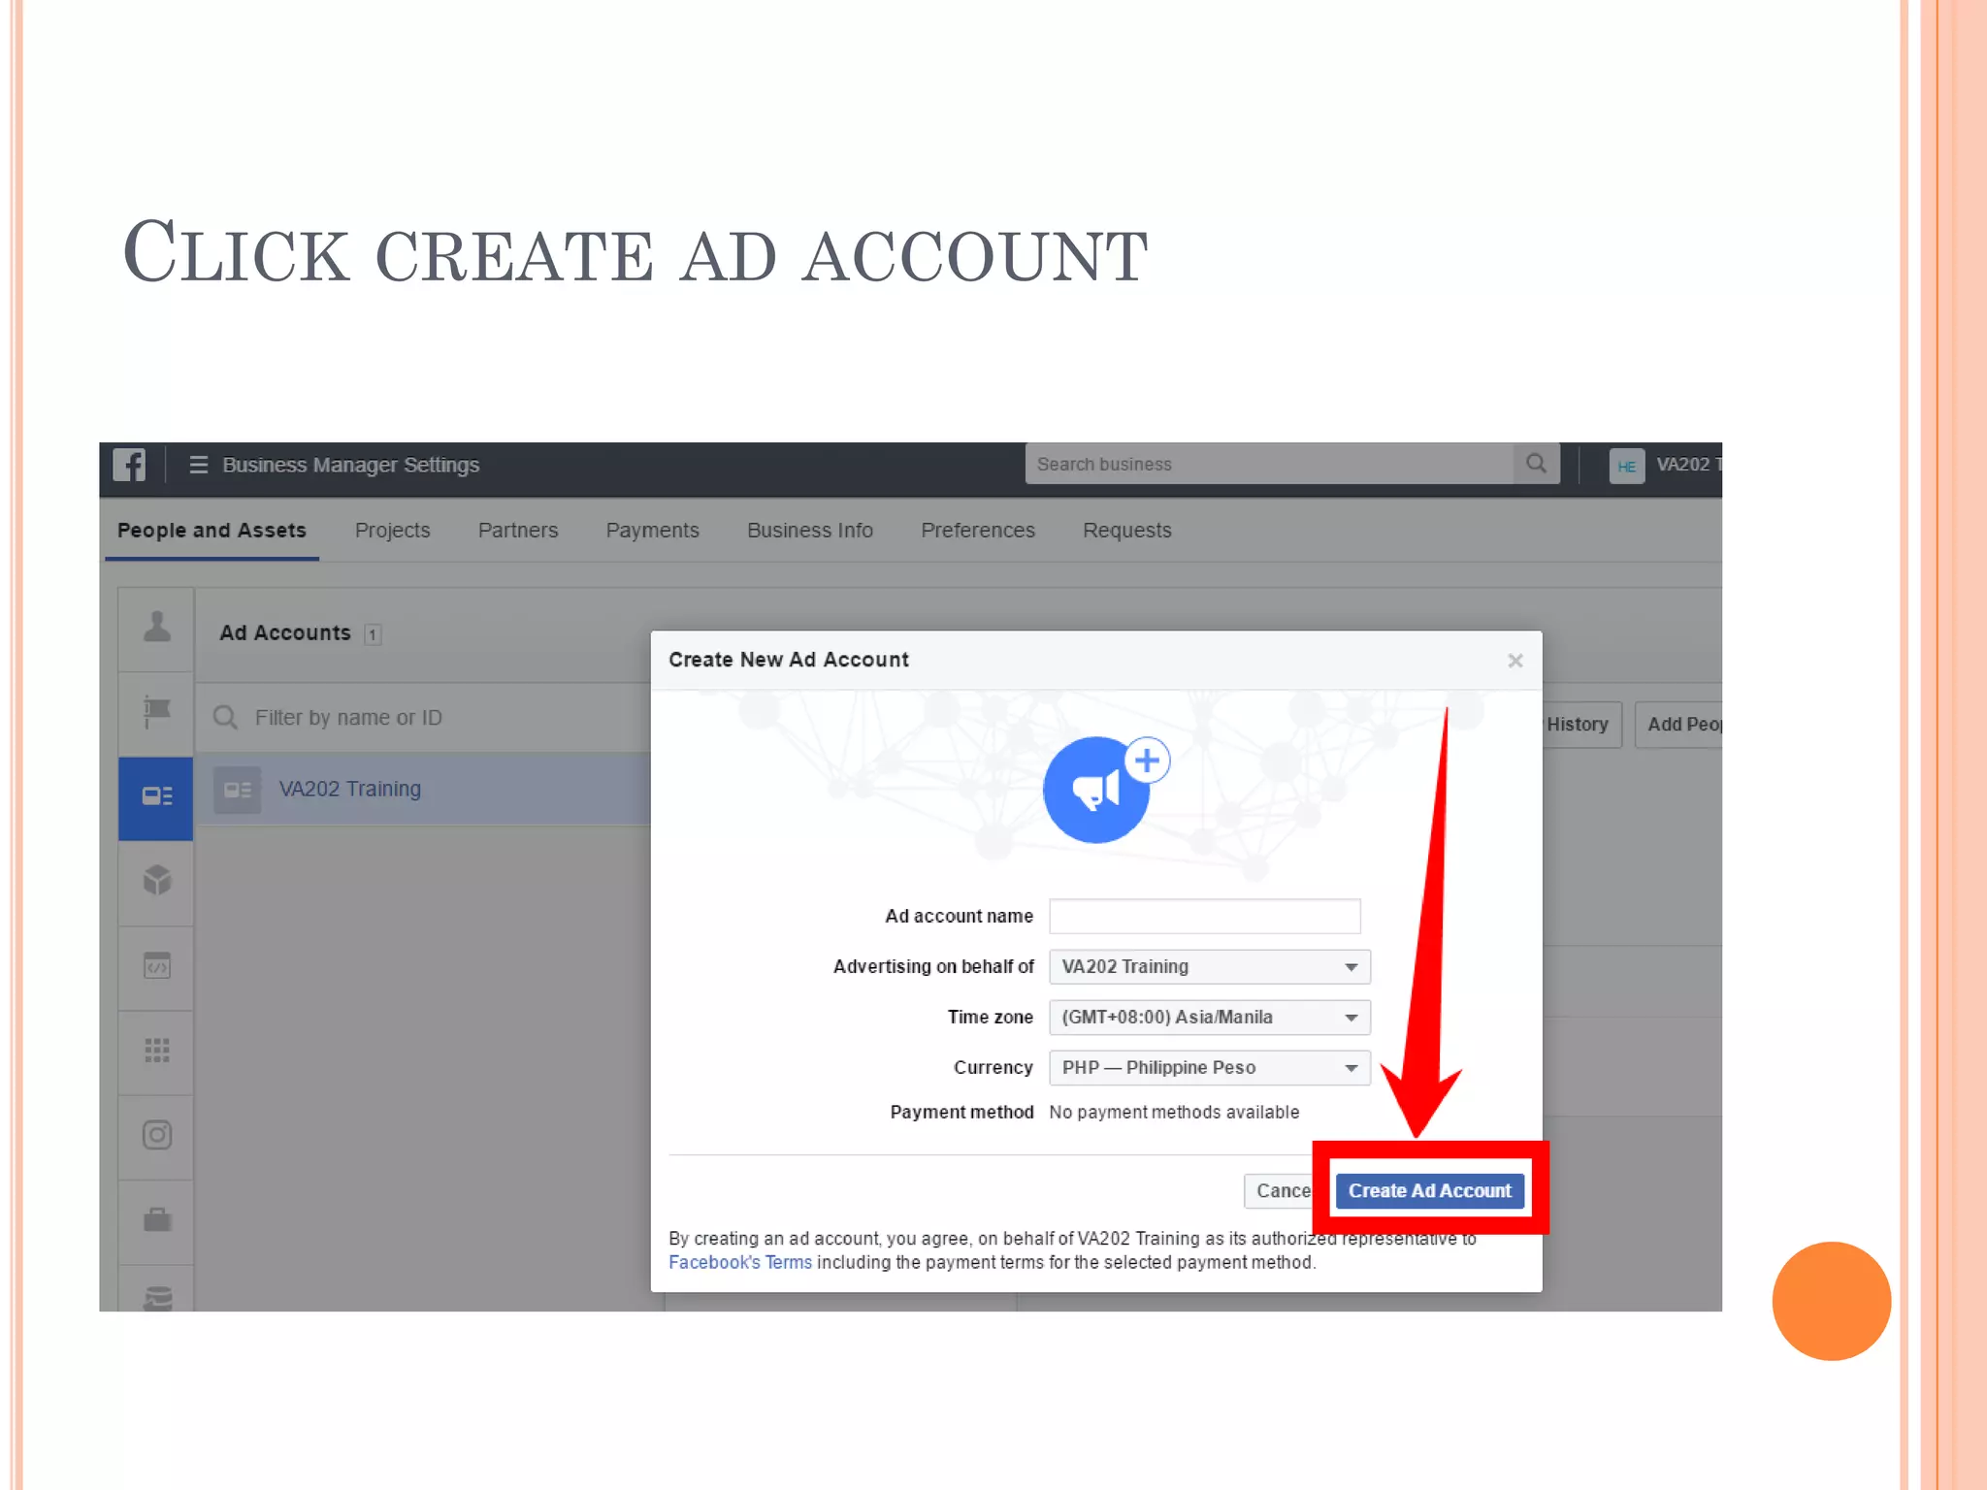1987x1490 pixels.
Task: Click the search magnifier button
Action: (x=1536, y=464)
